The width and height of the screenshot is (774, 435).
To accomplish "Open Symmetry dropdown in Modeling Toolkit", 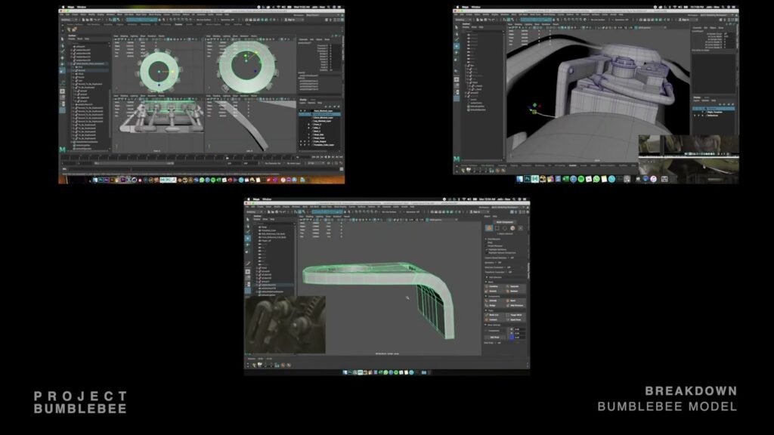I will click(499, 262).
